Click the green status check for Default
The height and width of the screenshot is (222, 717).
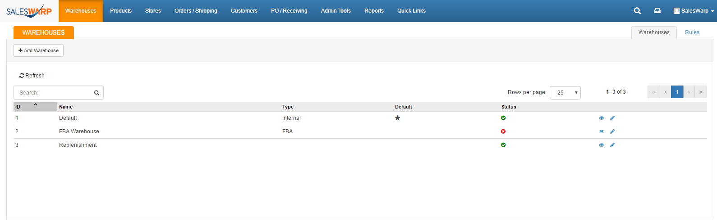point(503,118)
